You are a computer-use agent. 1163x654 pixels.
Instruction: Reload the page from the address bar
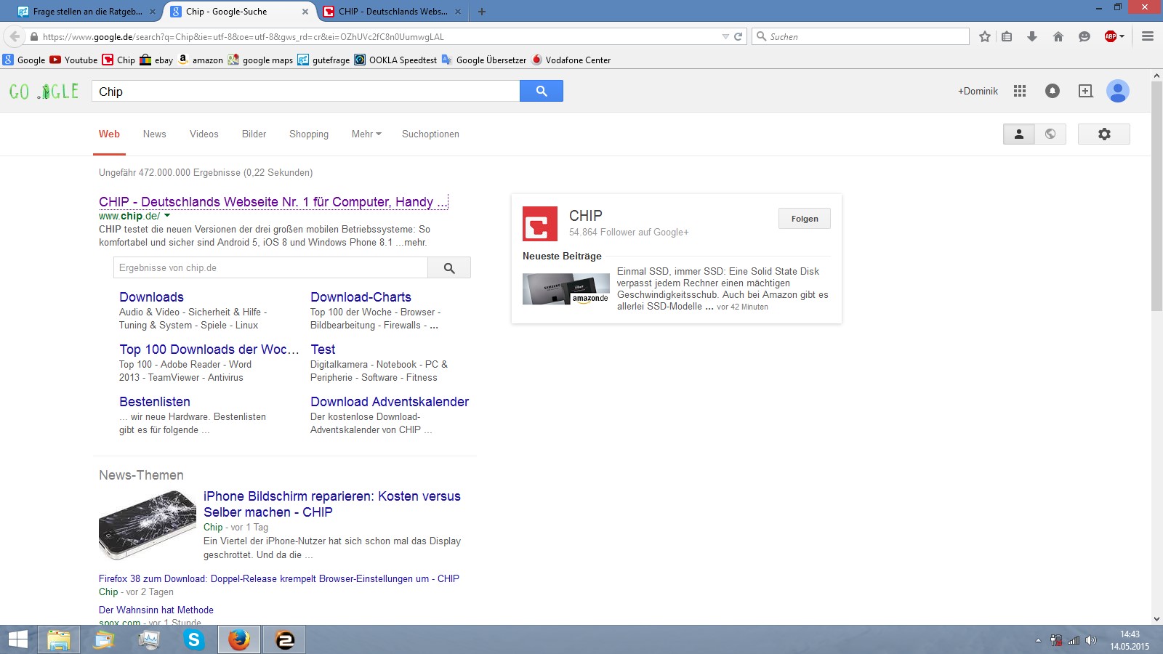click(x=739, y=36)
